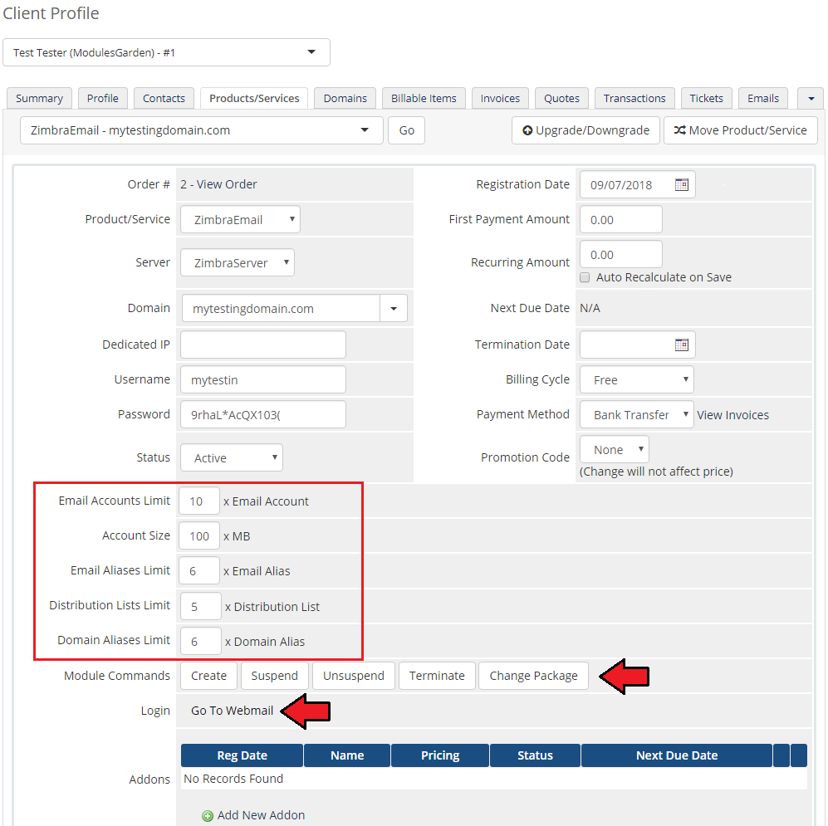Follow the View Order link

pyautogui.click(x=227, y=184)
